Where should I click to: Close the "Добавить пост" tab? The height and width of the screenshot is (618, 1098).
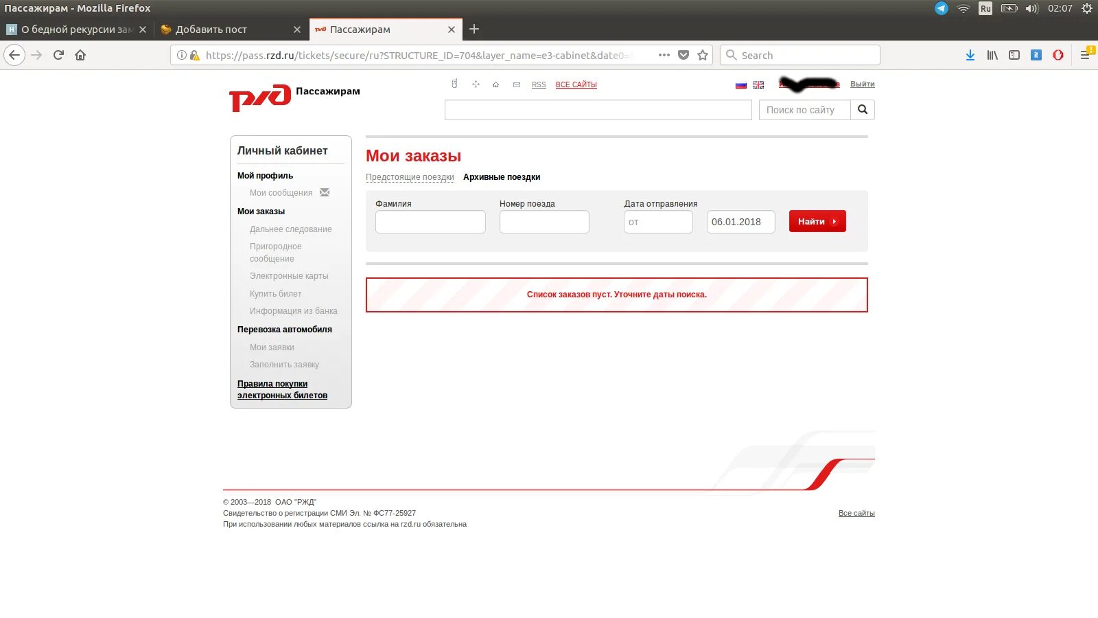(x=297, y=30)
